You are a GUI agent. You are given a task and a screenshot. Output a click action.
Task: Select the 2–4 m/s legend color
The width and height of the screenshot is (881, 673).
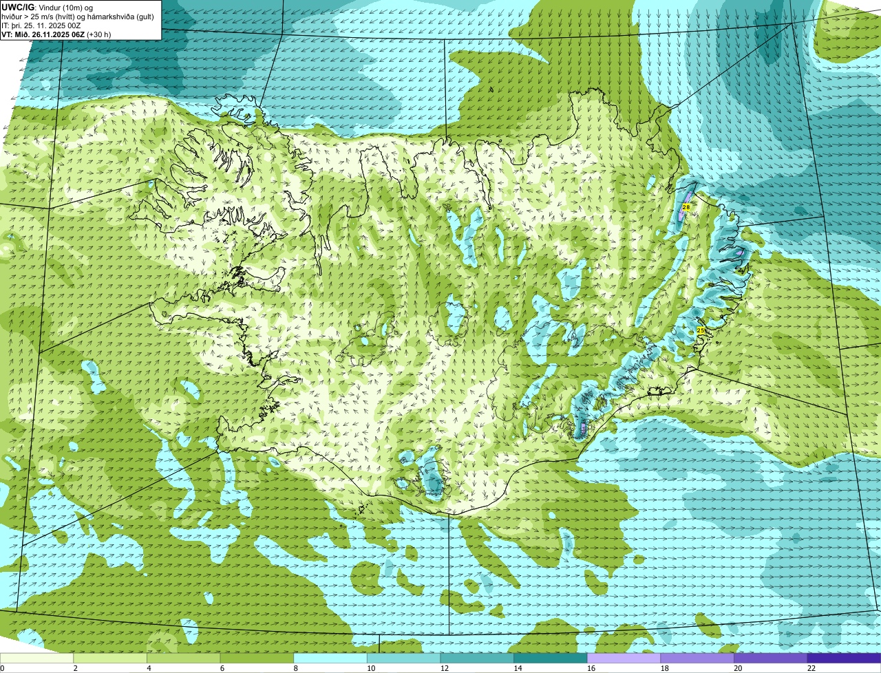click(x=110, y=658)
